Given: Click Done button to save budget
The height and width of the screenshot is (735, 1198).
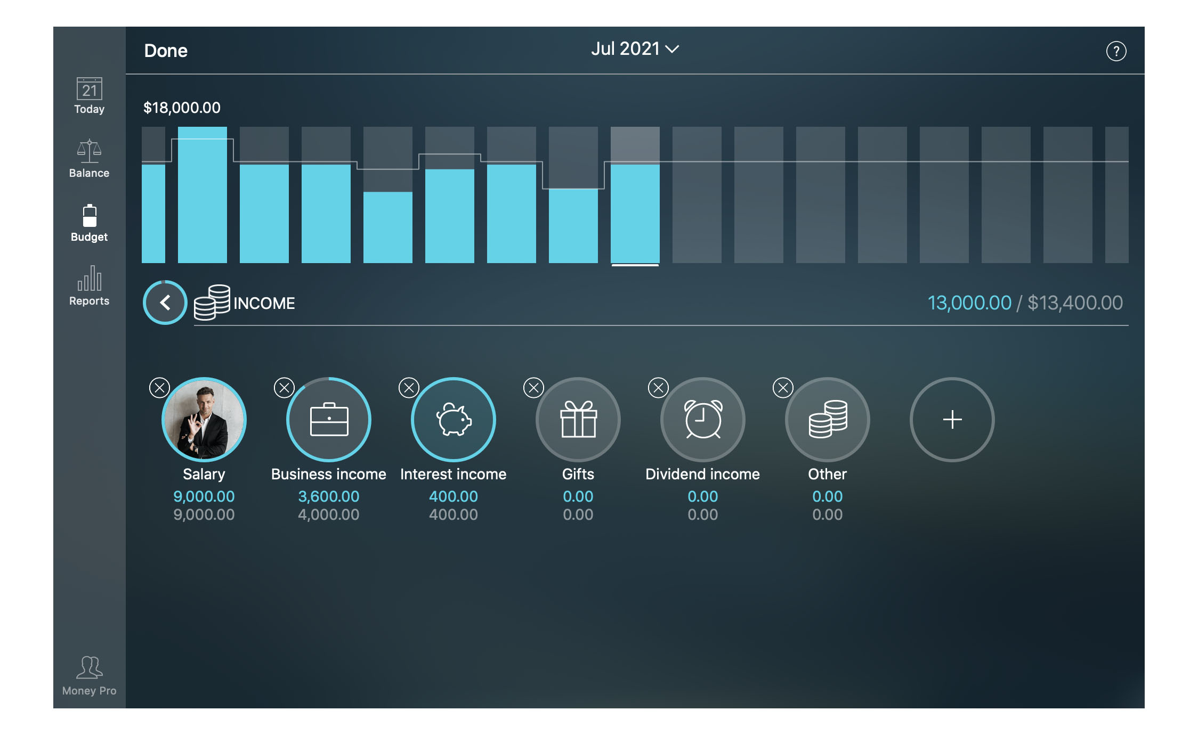Looking at the screenshot, I should click(x=168, y=49).
